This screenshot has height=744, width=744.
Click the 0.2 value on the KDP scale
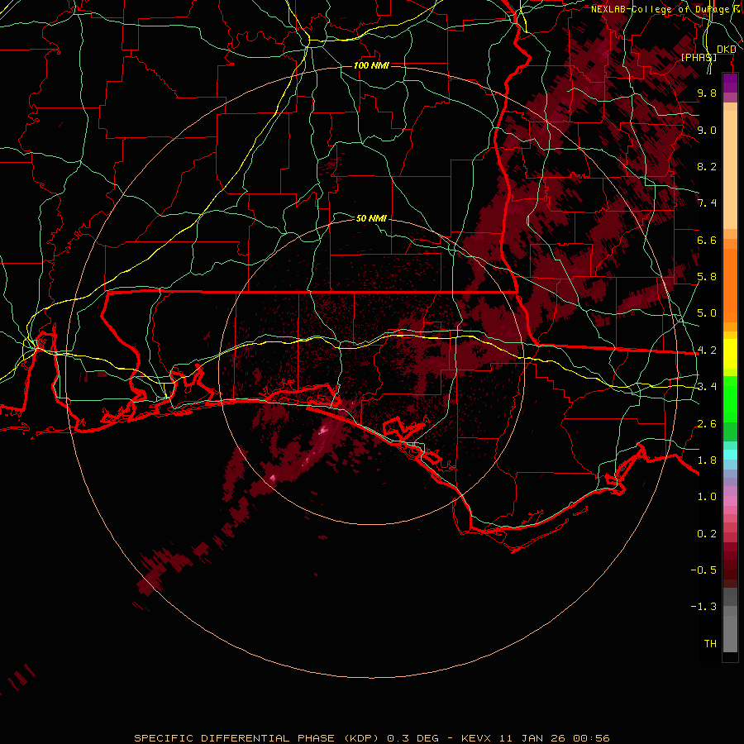coord(707,534)
